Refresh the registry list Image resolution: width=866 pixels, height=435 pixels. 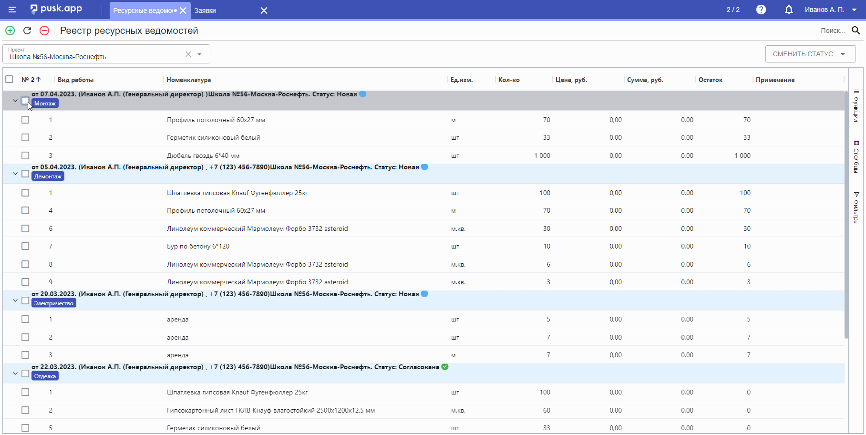(x=27, y=31)
